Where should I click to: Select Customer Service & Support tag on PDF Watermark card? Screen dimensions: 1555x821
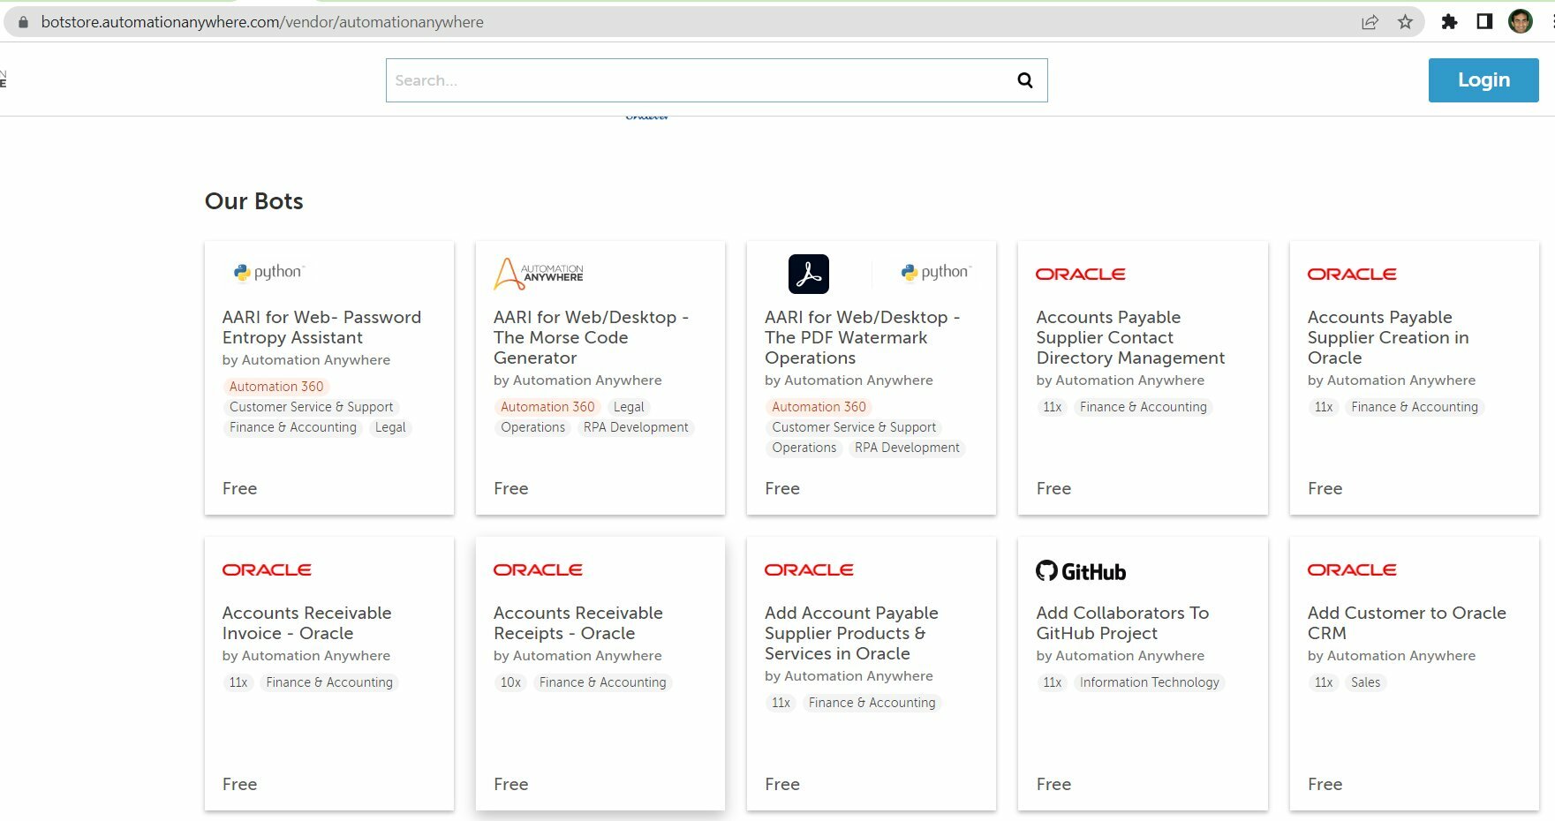(x=854, y=427)
